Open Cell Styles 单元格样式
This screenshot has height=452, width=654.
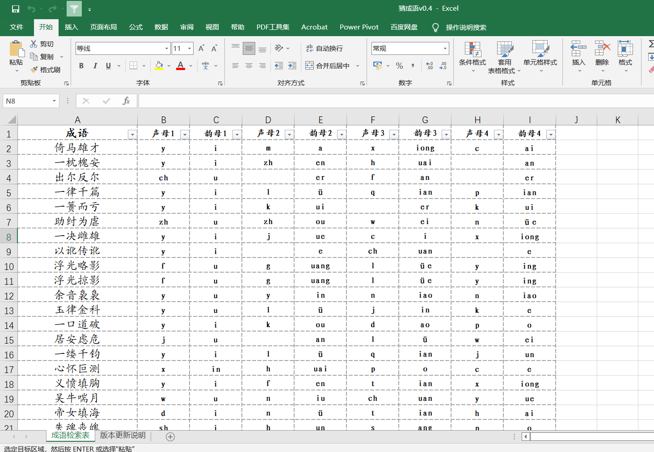[x=540, y=57]
